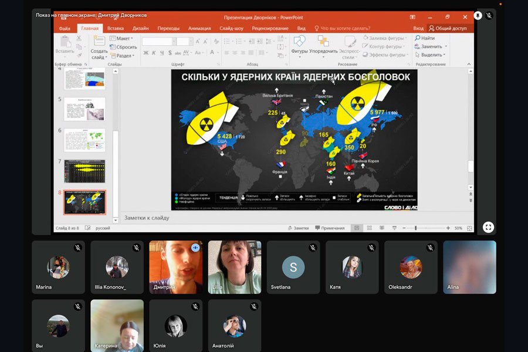Toggle mute icon on Marina's tile

click(x=77, y=248)
